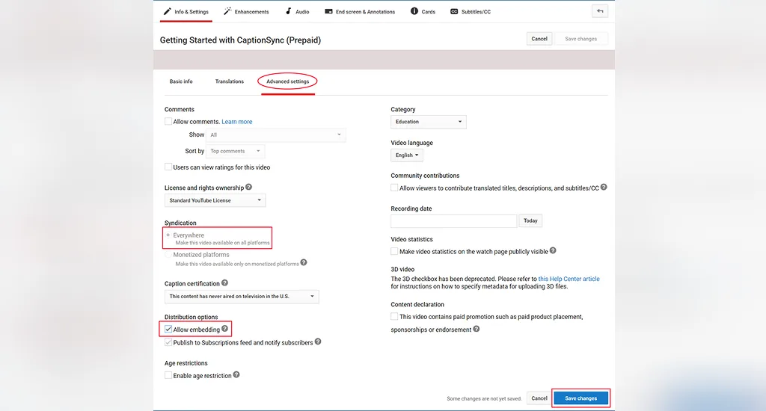Open help icon next to Caption certification
Viewport: 766px width, 411px height.
tap(224, 282)
